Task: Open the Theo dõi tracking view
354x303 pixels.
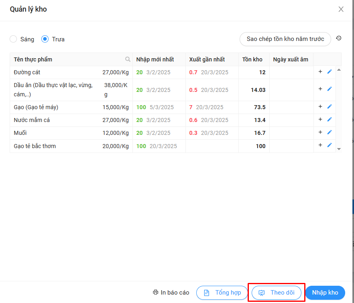Action: (x=277, y=293)
